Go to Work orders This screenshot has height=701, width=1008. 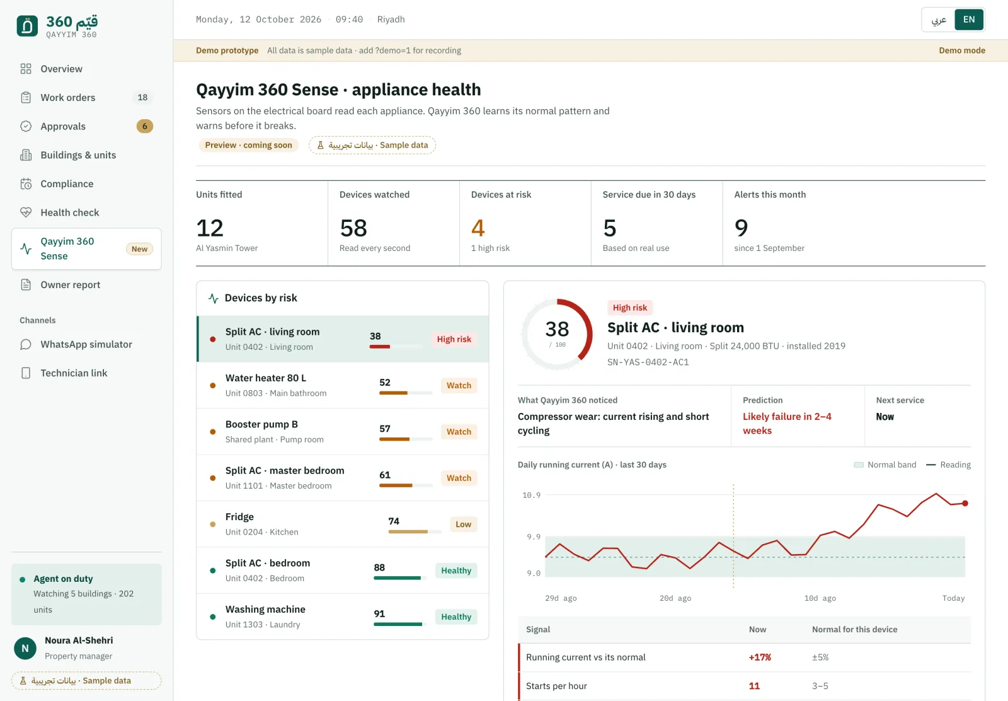pos(86,98)
